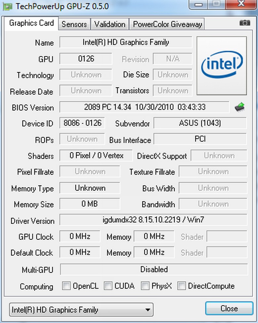This screenshot has height=323, width=258.
Task: Click the Intel logo image
Action: 222,66
